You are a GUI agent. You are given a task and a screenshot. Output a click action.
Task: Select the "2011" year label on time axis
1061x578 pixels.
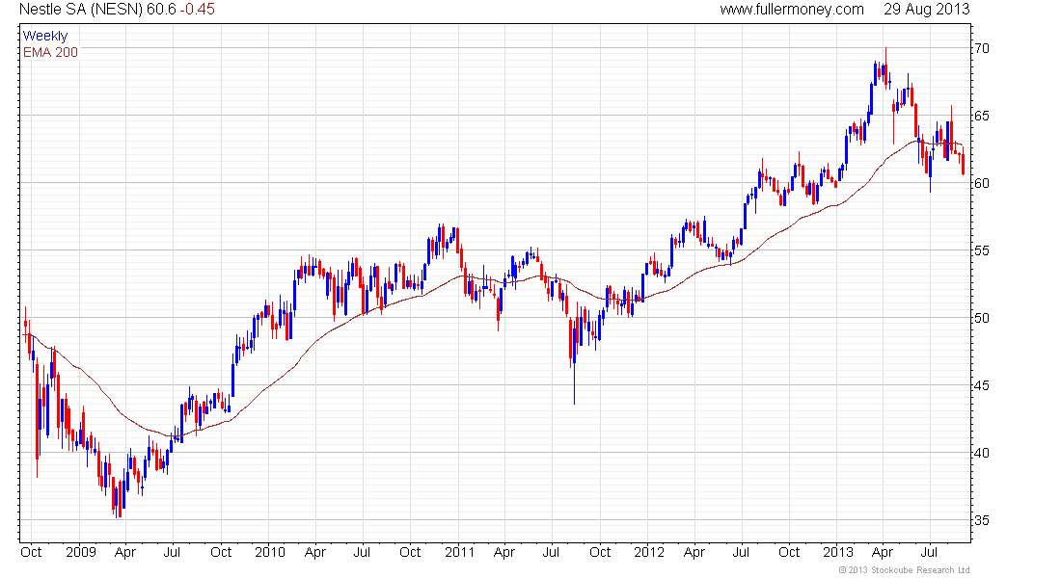(459, 552)
